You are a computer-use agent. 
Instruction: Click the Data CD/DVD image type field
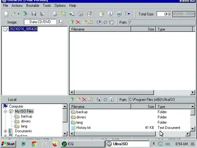[40, 22]
